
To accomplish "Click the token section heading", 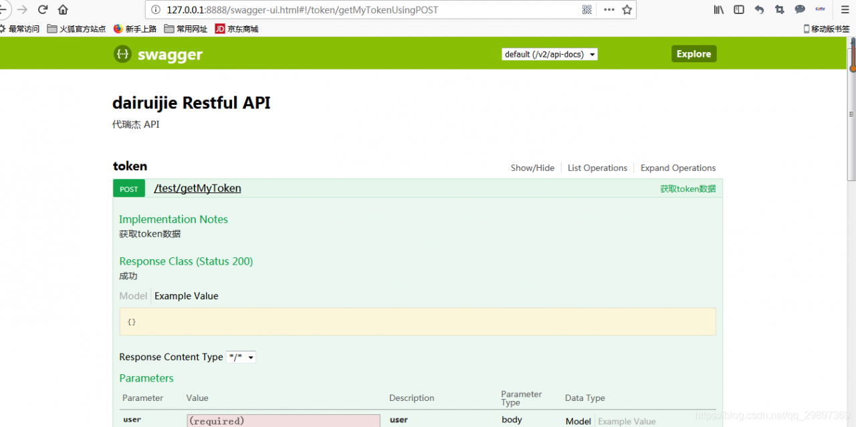I will click(x=130, y=166).
